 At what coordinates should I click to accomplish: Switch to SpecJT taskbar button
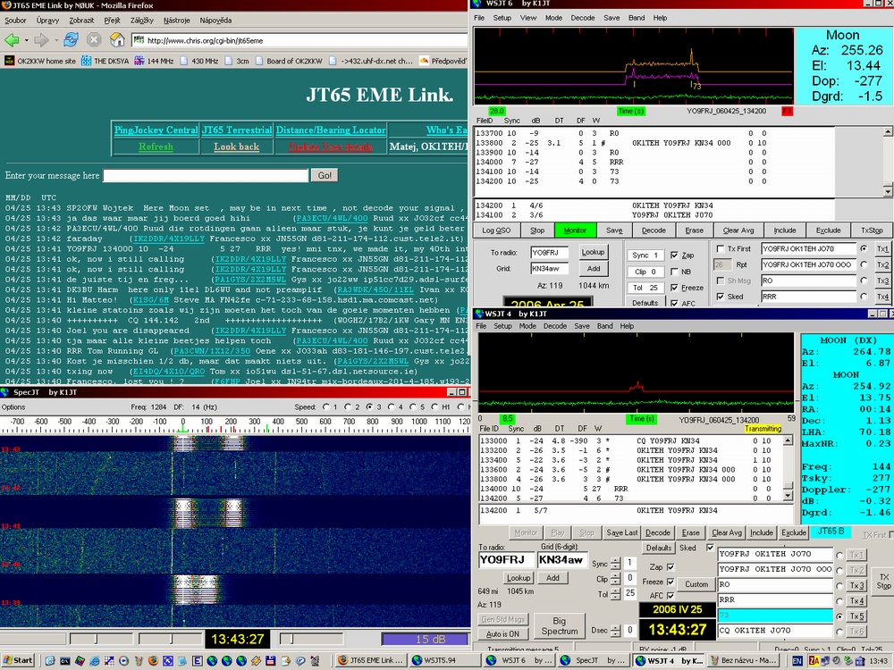click(594, 660)
